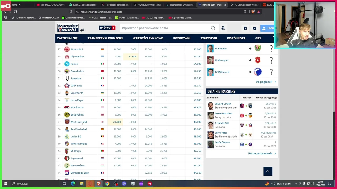Click the Windows Start button
Image resolution: width=337 pixels, height=189 pixels.
click(x=6, y=184)
